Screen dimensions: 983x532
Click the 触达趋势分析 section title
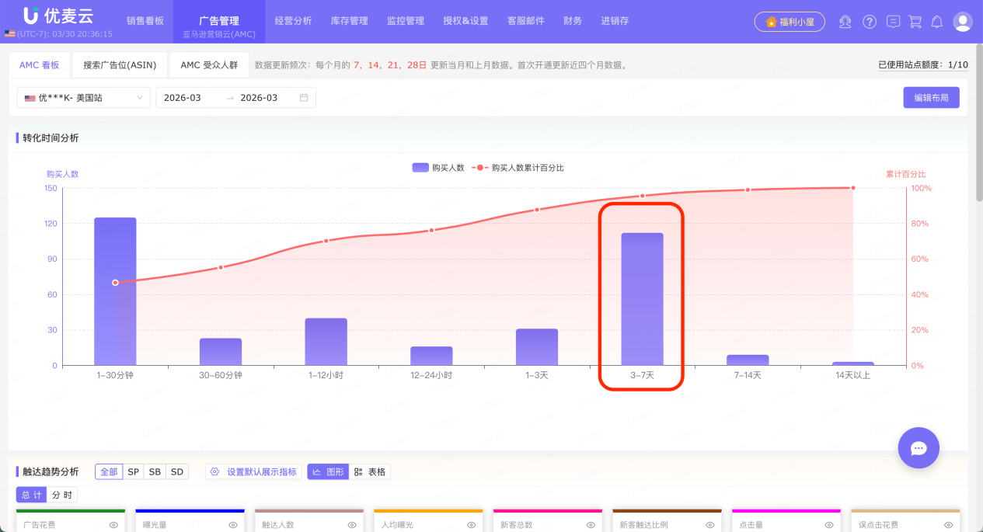click(x=51, y=471)
